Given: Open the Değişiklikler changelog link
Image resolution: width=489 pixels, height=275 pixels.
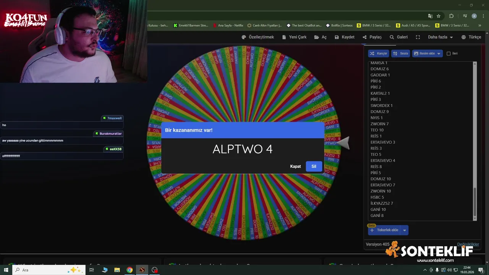Looking at the screenshot, I should (x=468, y=244).
